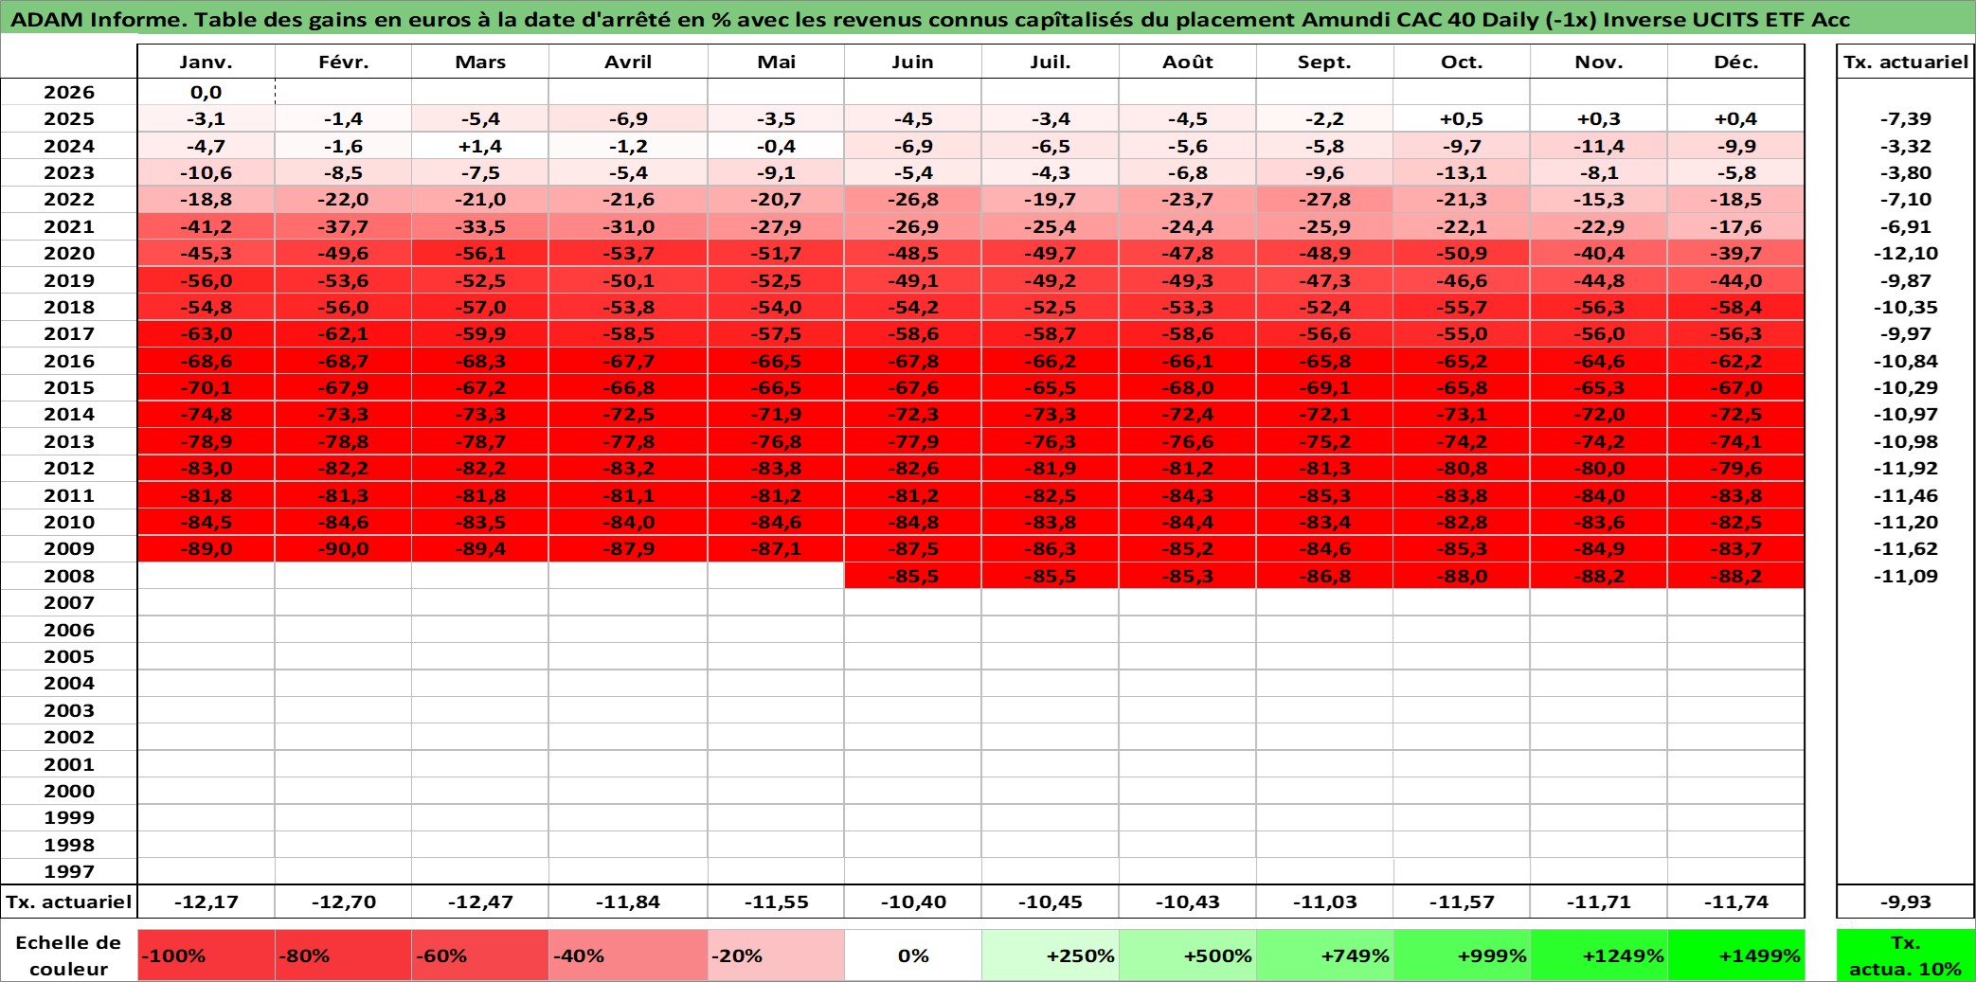Click the 'Tx. actuariel' right column header
1976x982 pixels.
tap(1906, 62)
